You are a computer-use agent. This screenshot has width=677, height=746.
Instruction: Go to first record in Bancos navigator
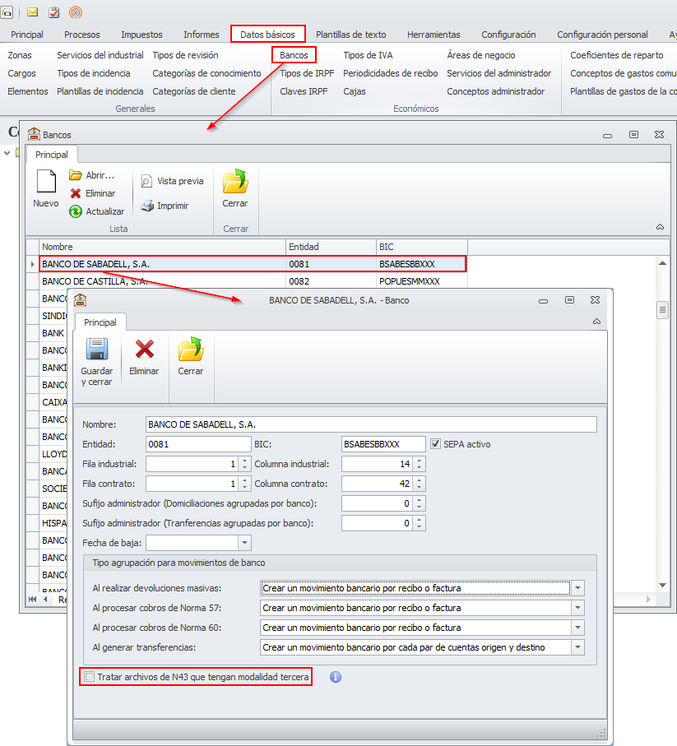click(x=32, y=599)
